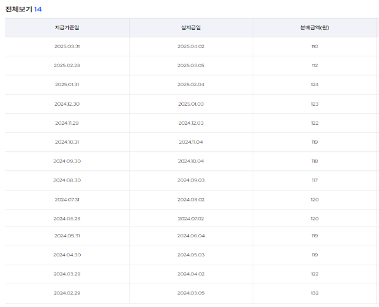
Task: Select the 2024.12.03 payment date cell
Action: click(191, 123)
